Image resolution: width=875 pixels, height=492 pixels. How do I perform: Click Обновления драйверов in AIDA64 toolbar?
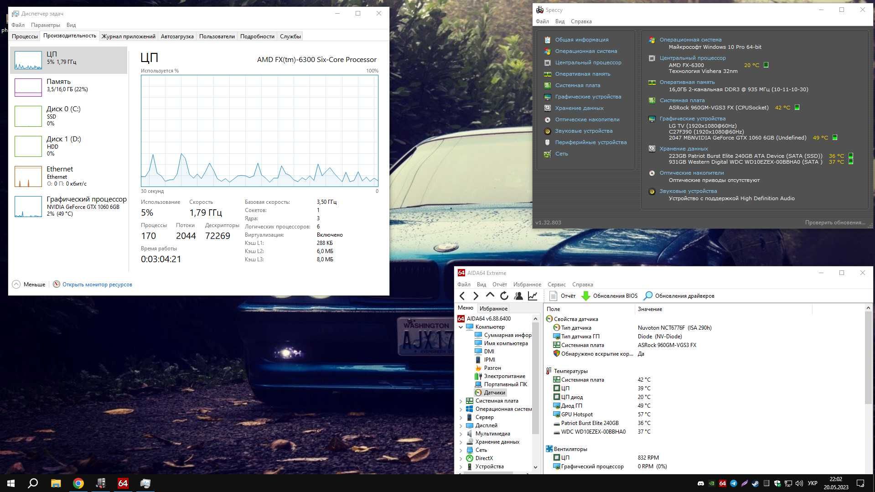[678, 296]
